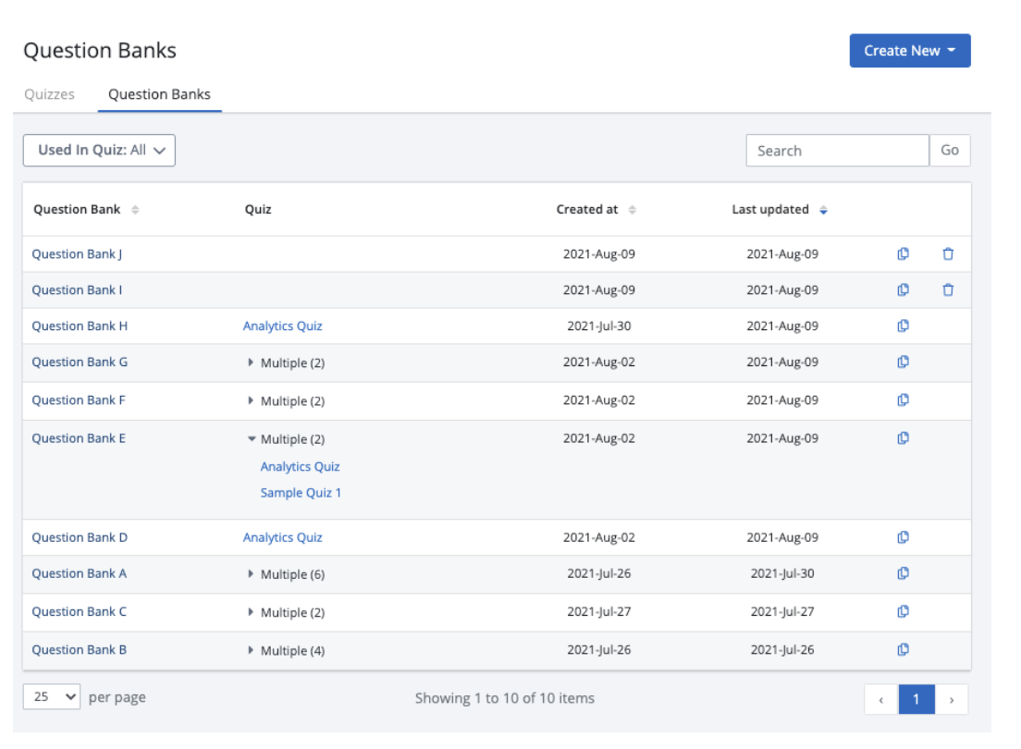This screenshot has height=749, width=1021.
Task: Open Sample Quiz 1 link
Action: pyautogui.click(x=301, y=493)
